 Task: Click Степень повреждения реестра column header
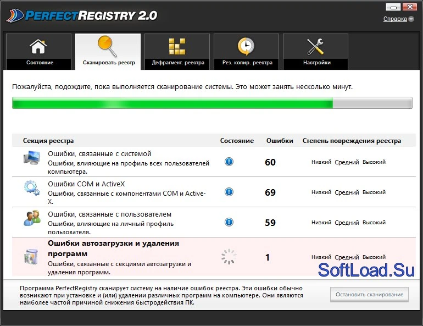click(x=352, y=141)
